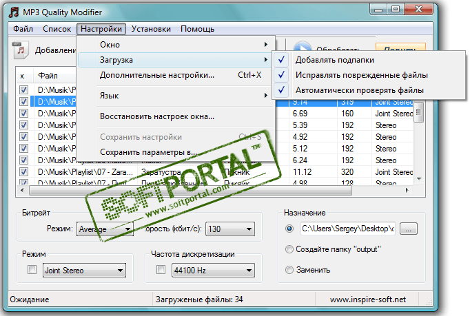Screen dimensions: 470x316
Task: Uncheck checkbox of the 6.69 size row
Action: click(23, 113)
